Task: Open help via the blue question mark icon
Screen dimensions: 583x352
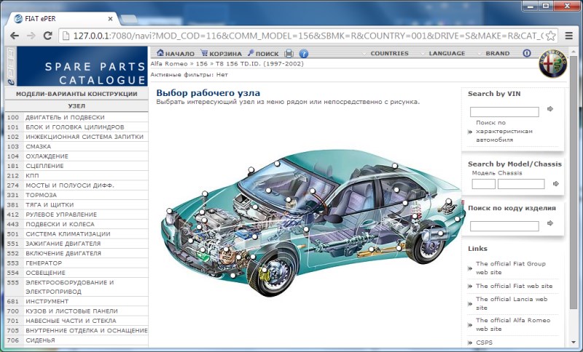Action: [304, 54]
